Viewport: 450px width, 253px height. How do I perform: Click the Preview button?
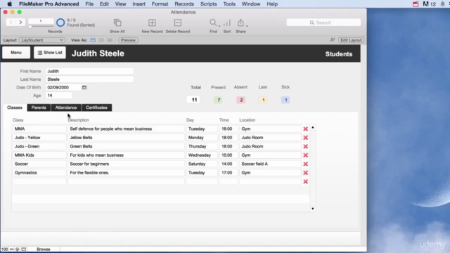(128, 40)
